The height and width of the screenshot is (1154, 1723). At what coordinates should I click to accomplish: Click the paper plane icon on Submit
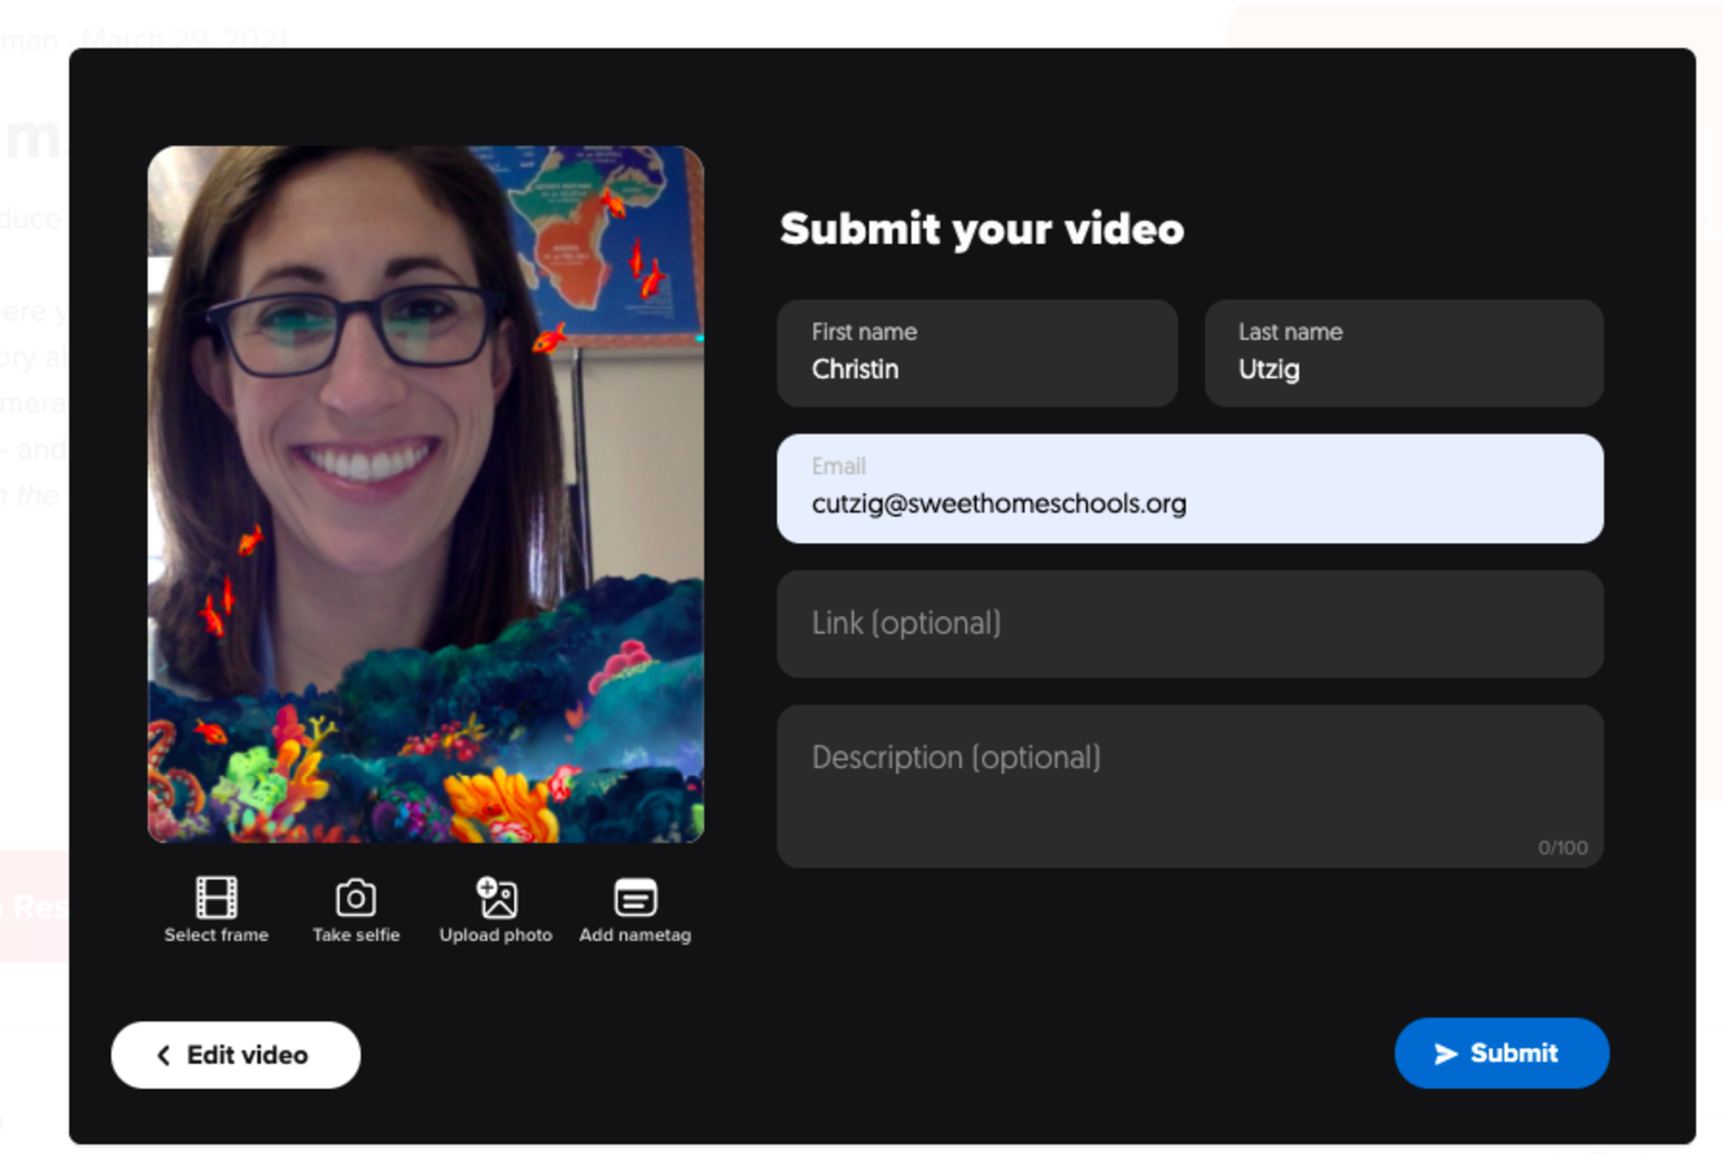pos(1445,1054)
